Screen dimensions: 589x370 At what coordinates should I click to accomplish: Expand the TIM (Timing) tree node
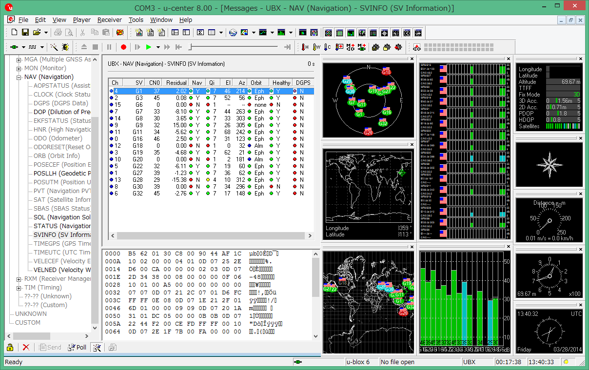coord(19,288)
